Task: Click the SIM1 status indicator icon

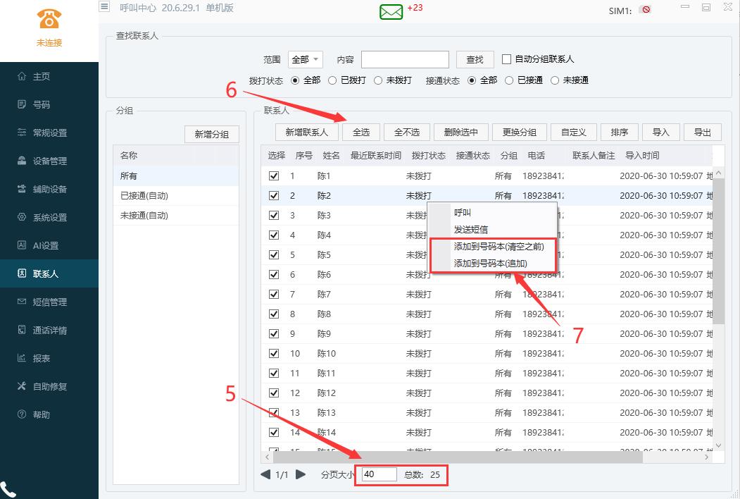Action: point(645,9)
